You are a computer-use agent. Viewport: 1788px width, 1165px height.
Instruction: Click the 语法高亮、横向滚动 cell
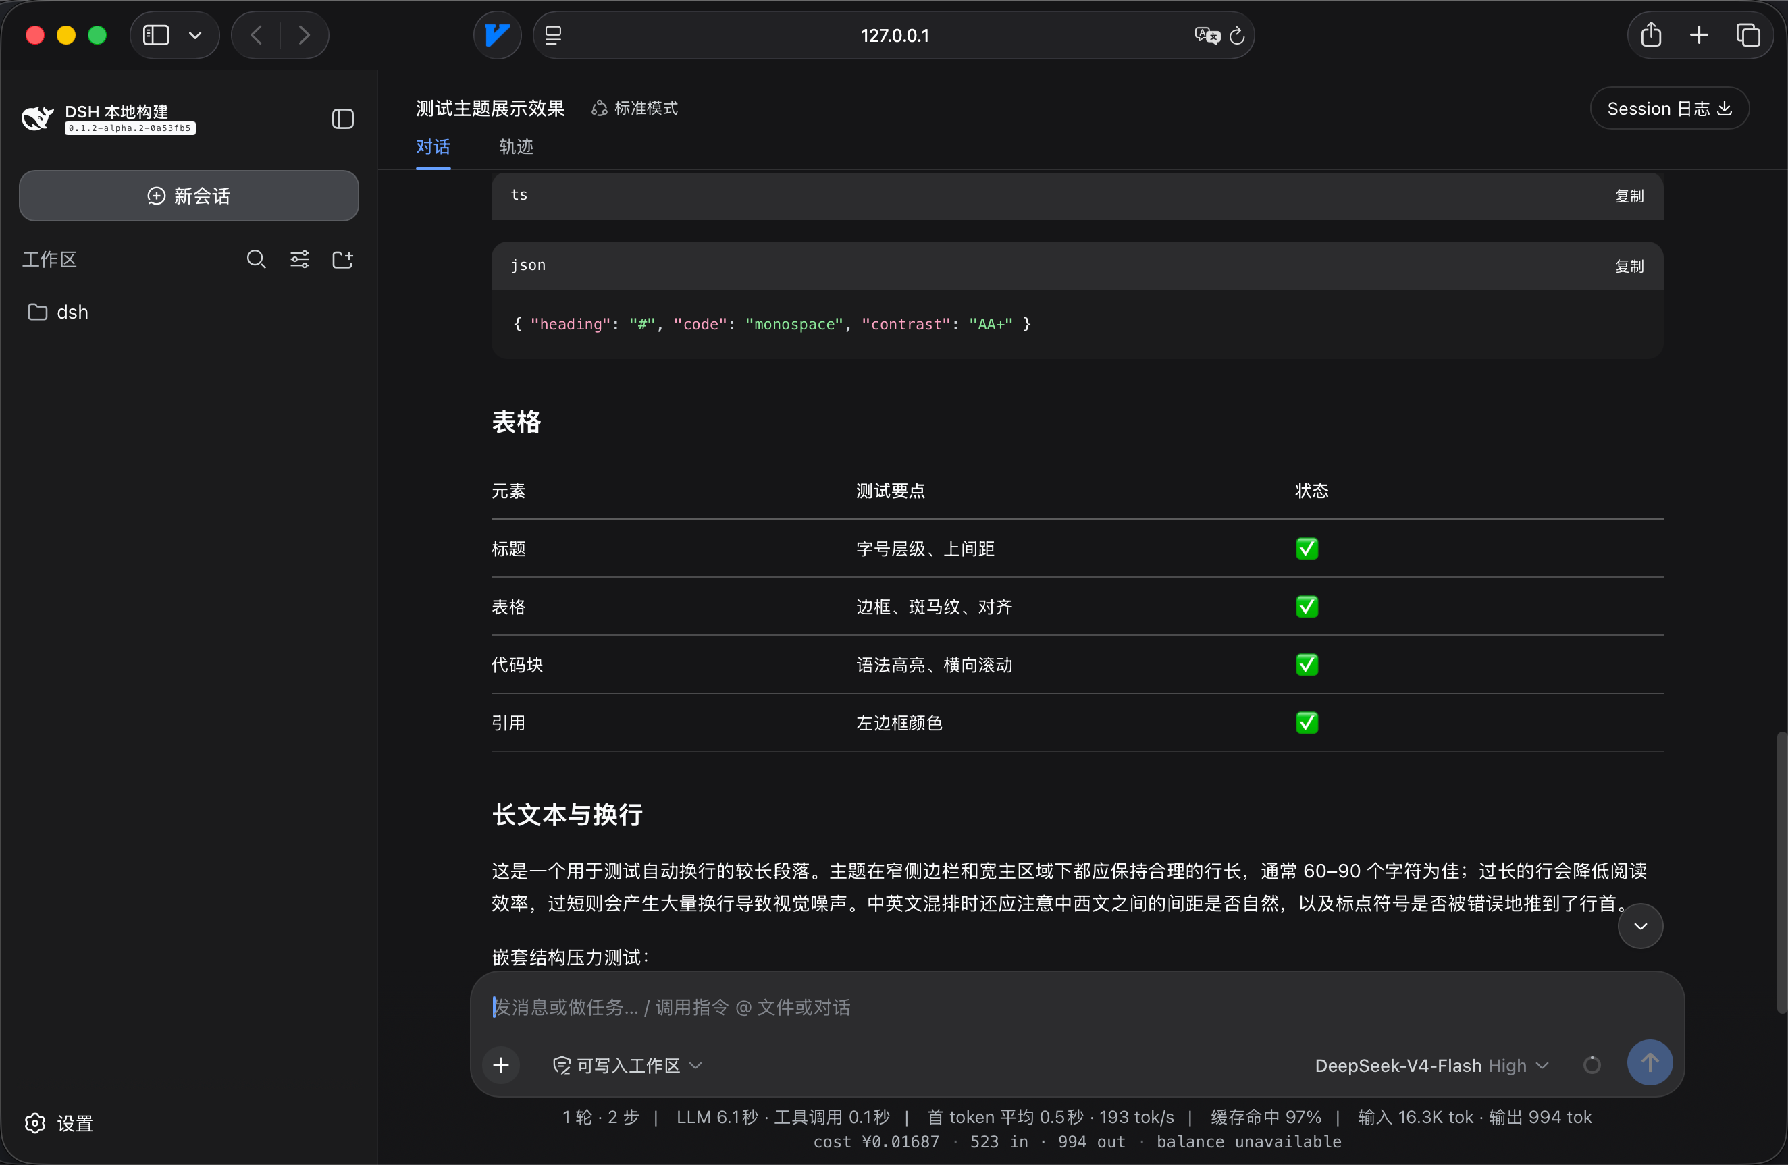click(934, 665)
